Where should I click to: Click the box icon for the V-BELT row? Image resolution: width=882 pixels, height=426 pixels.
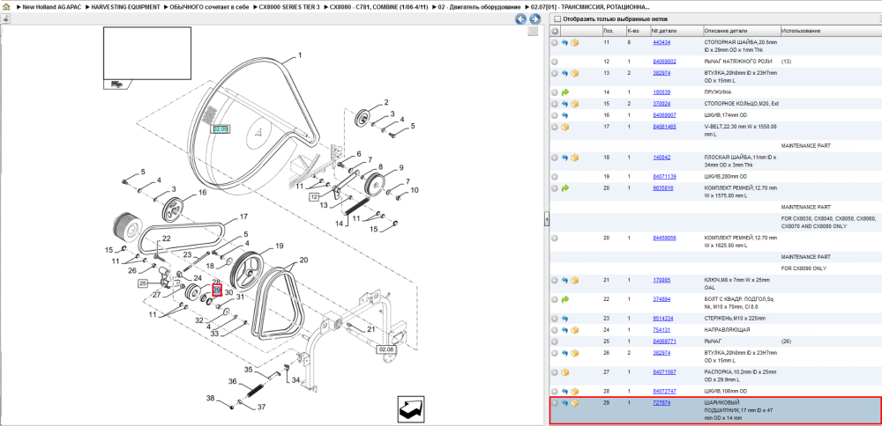(564, 128)
